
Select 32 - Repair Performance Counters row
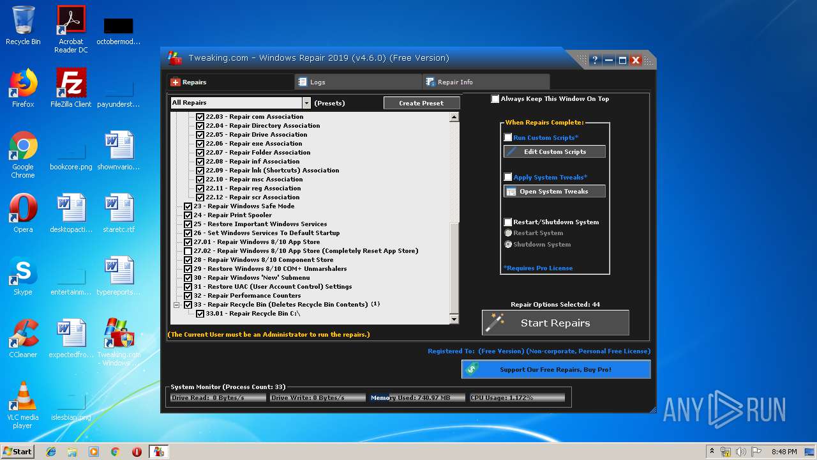(248, 296)
